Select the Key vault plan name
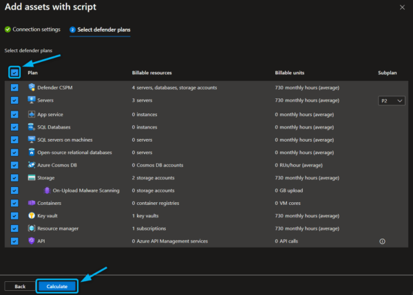This screenshot has width=413, height=295. [47, 216]
